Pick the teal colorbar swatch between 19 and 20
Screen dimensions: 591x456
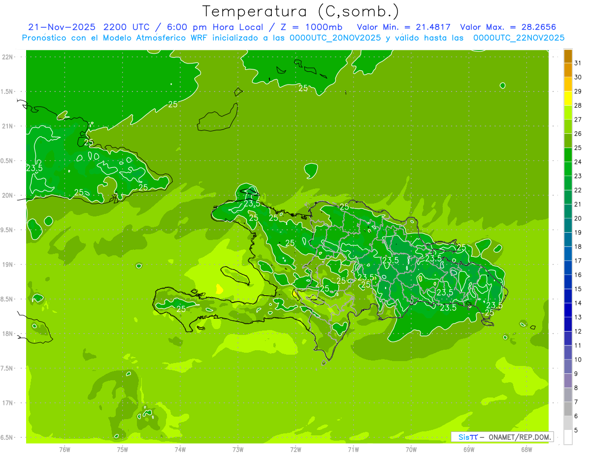coord(568,226)
